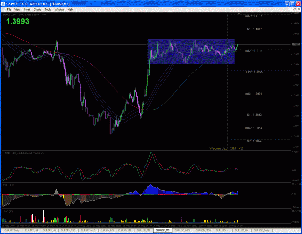Click the chart shift triangle marker
The height and width of the screenshot is (234, 302).
point(239,14)
